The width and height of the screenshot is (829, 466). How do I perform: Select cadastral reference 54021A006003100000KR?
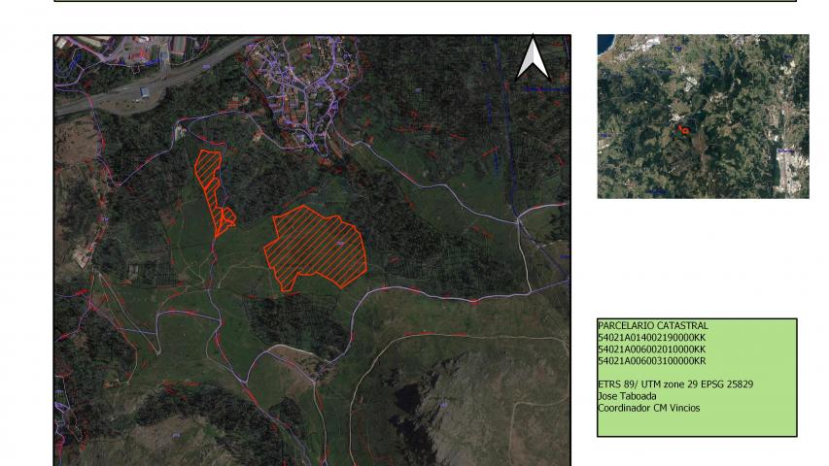(x=651, y=360)
